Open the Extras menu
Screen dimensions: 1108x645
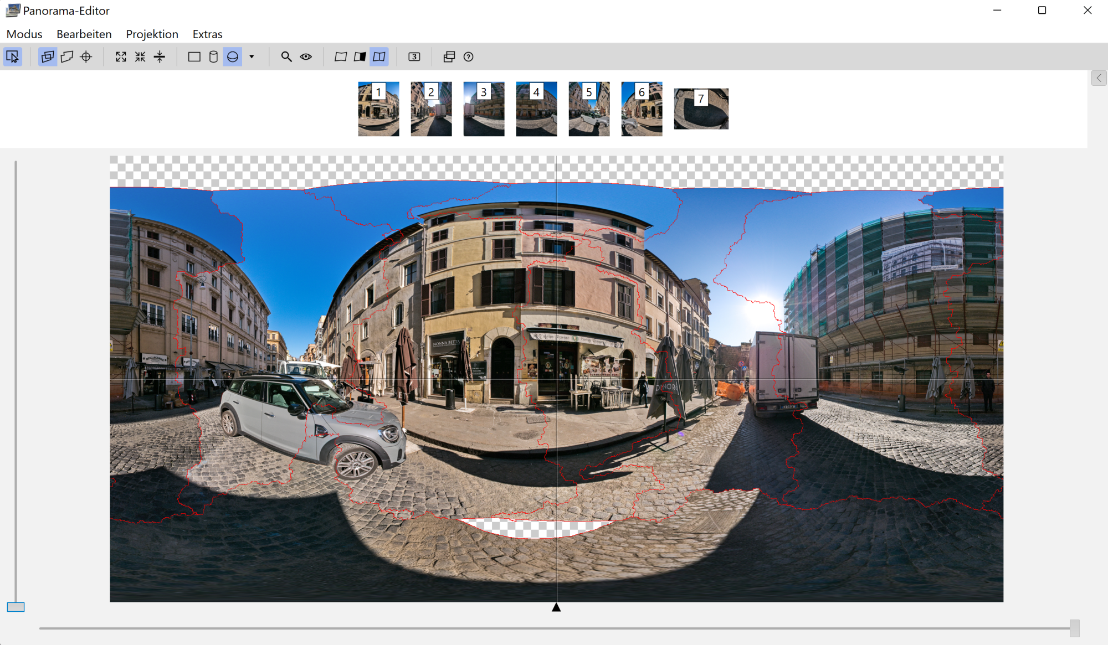[x=207, y=34]
